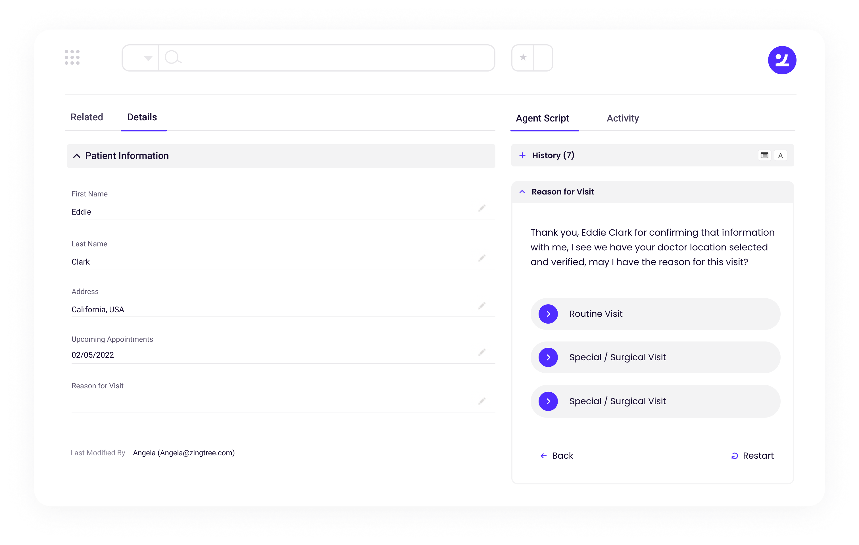Edit Upcoming Appointments pencil icon
859x545 pixels.
pos(481,353)
